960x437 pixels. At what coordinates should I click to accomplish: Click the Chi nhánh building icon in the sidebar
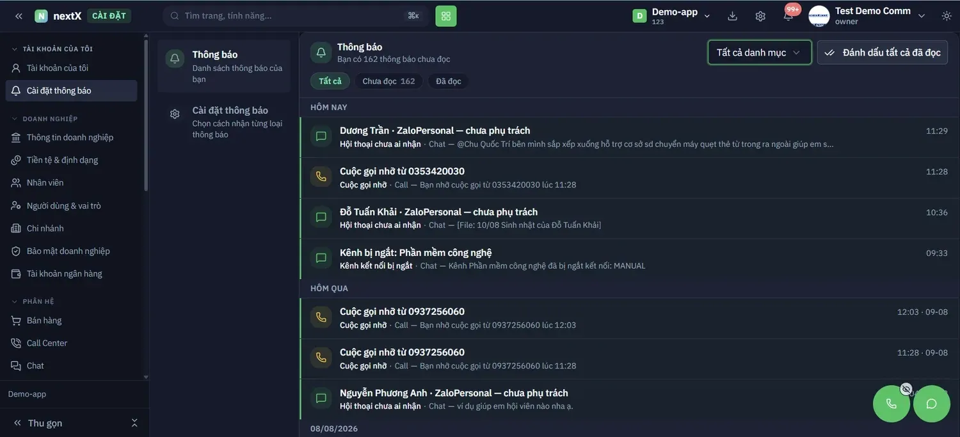(16, 228)
